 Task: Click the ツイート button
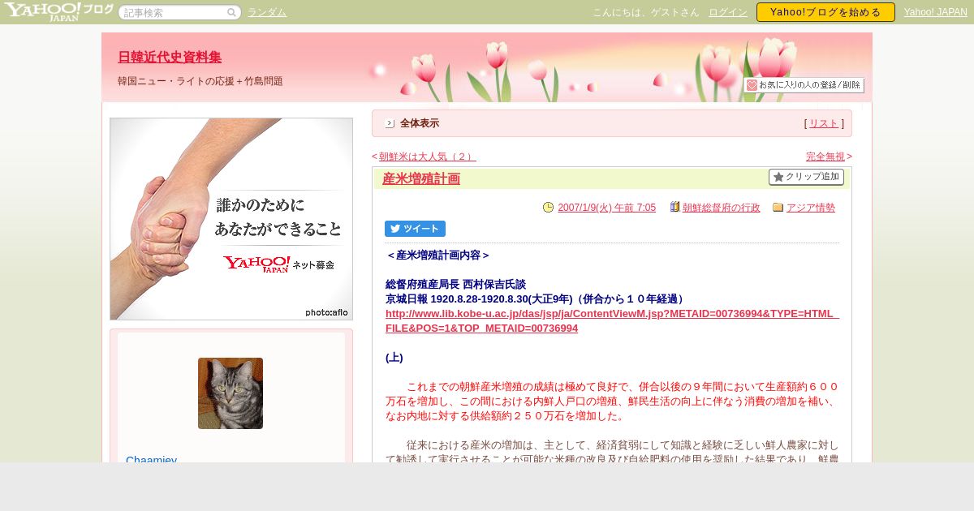[x=415, y=229]
